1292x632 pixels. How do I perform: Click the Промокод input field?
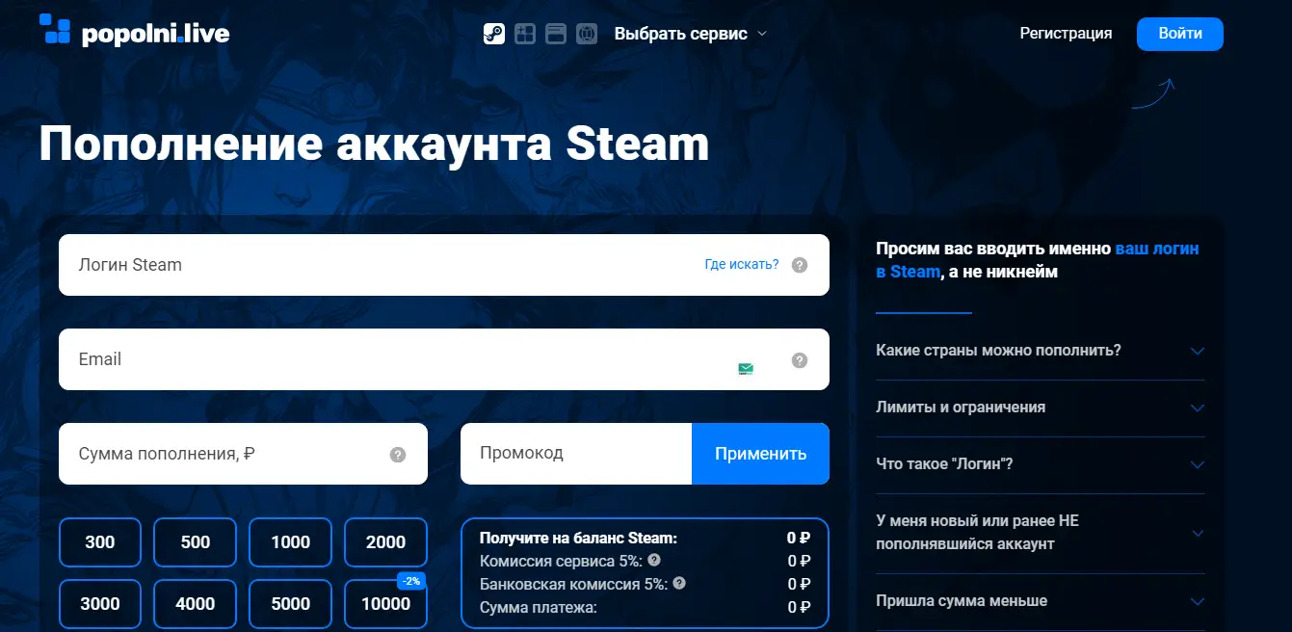tap(576, 454)
